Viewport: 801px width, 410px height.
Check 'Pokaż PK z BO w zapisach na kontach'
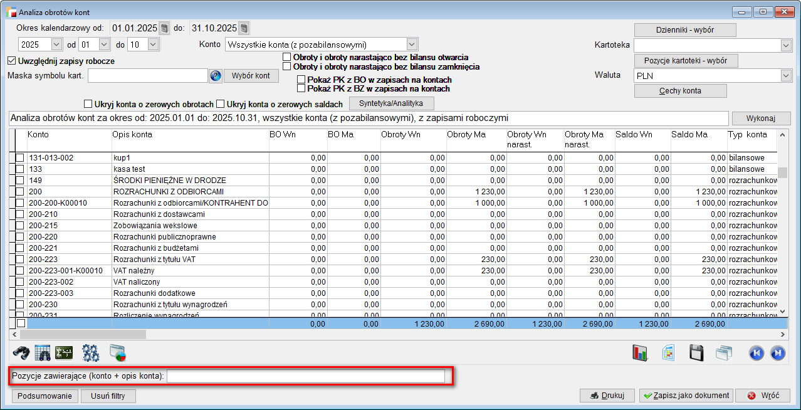[x=301, y=80]
